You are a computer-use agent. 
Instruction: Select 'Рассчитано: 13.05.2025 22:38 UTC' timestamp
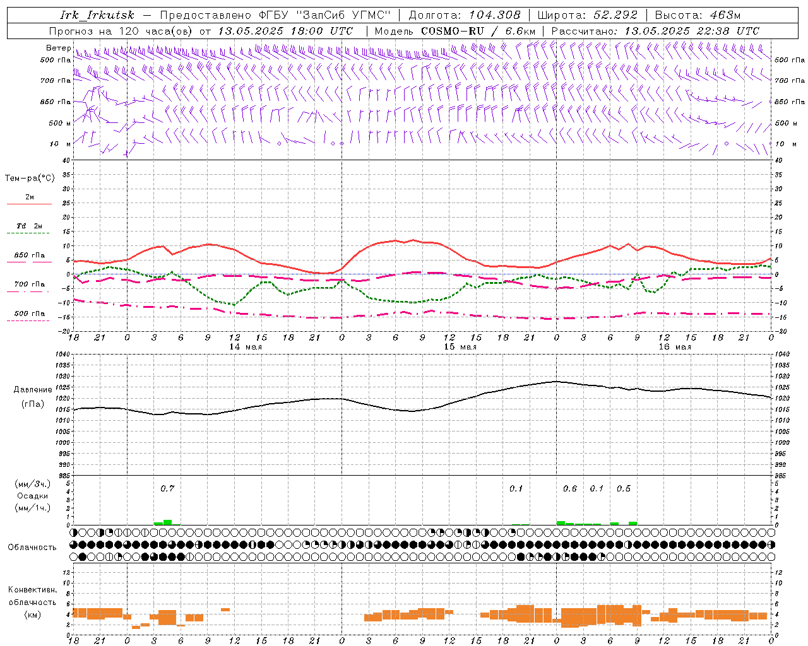click(x=655, y=31)
